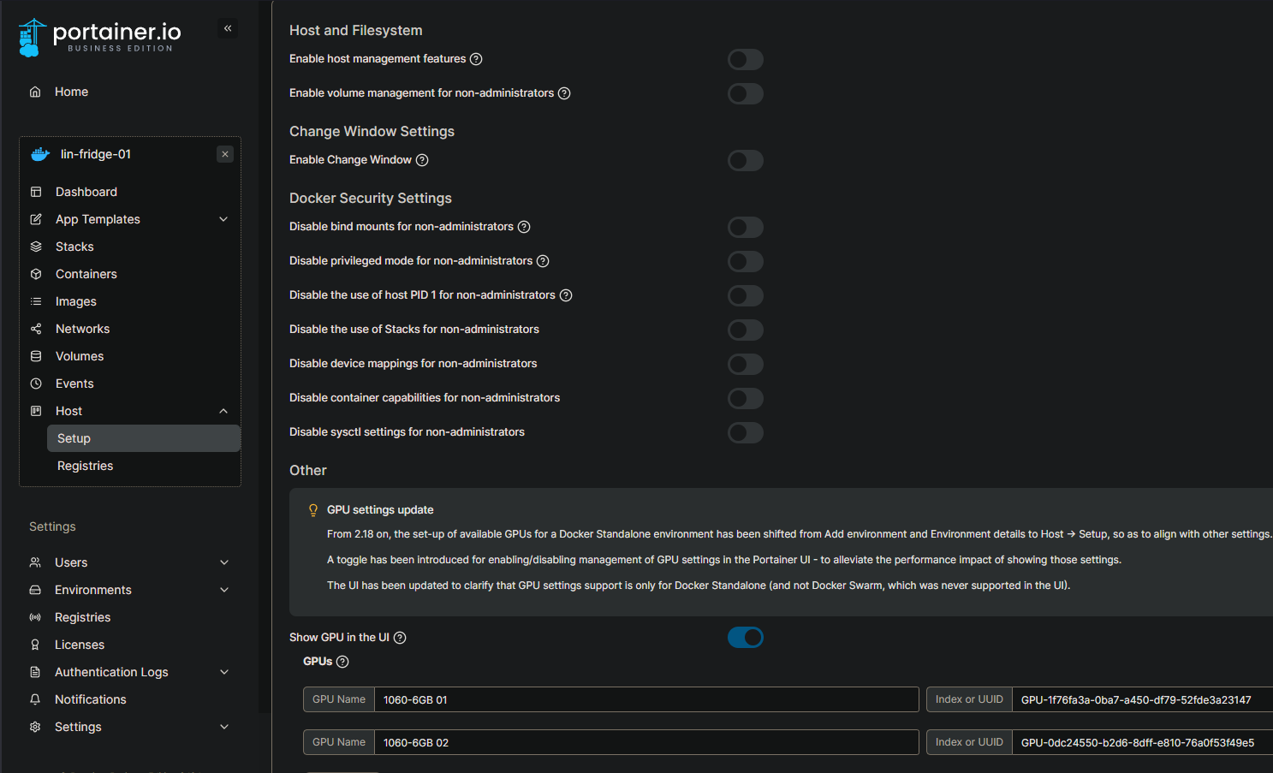Open Notifications via the bell icon

tap(36, 699)
